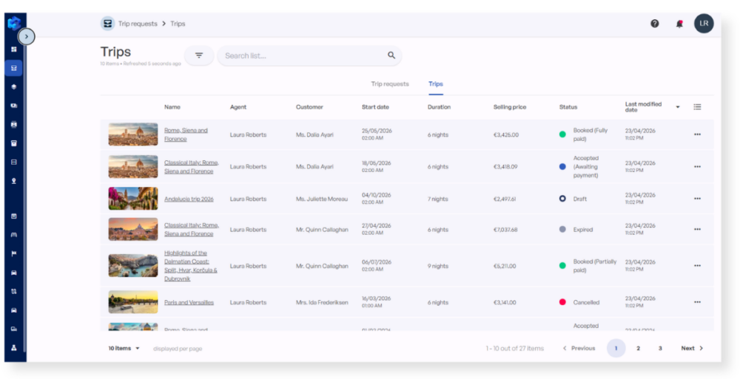Sort by the Selling price column header
The image size is (740, 379).
510,107
